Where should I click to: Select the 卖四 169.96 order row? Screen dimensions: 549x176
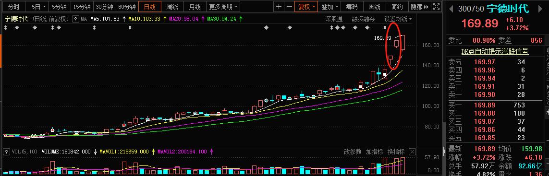coord(495,70)
